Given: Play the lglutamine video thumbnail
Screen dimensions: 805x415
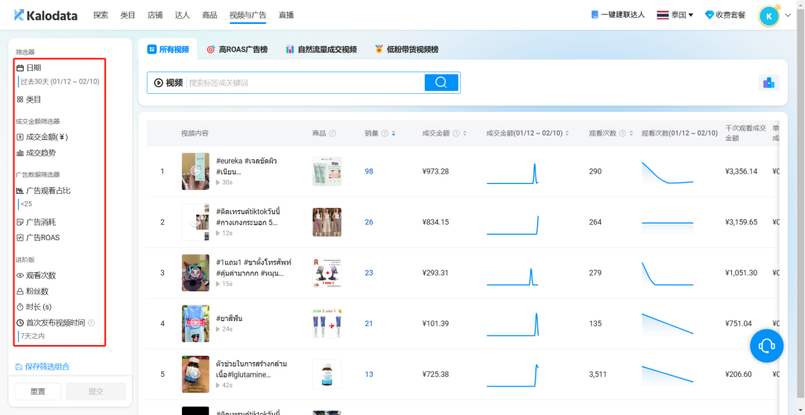Looking at the screenshot, I should (x=195, y=375).
